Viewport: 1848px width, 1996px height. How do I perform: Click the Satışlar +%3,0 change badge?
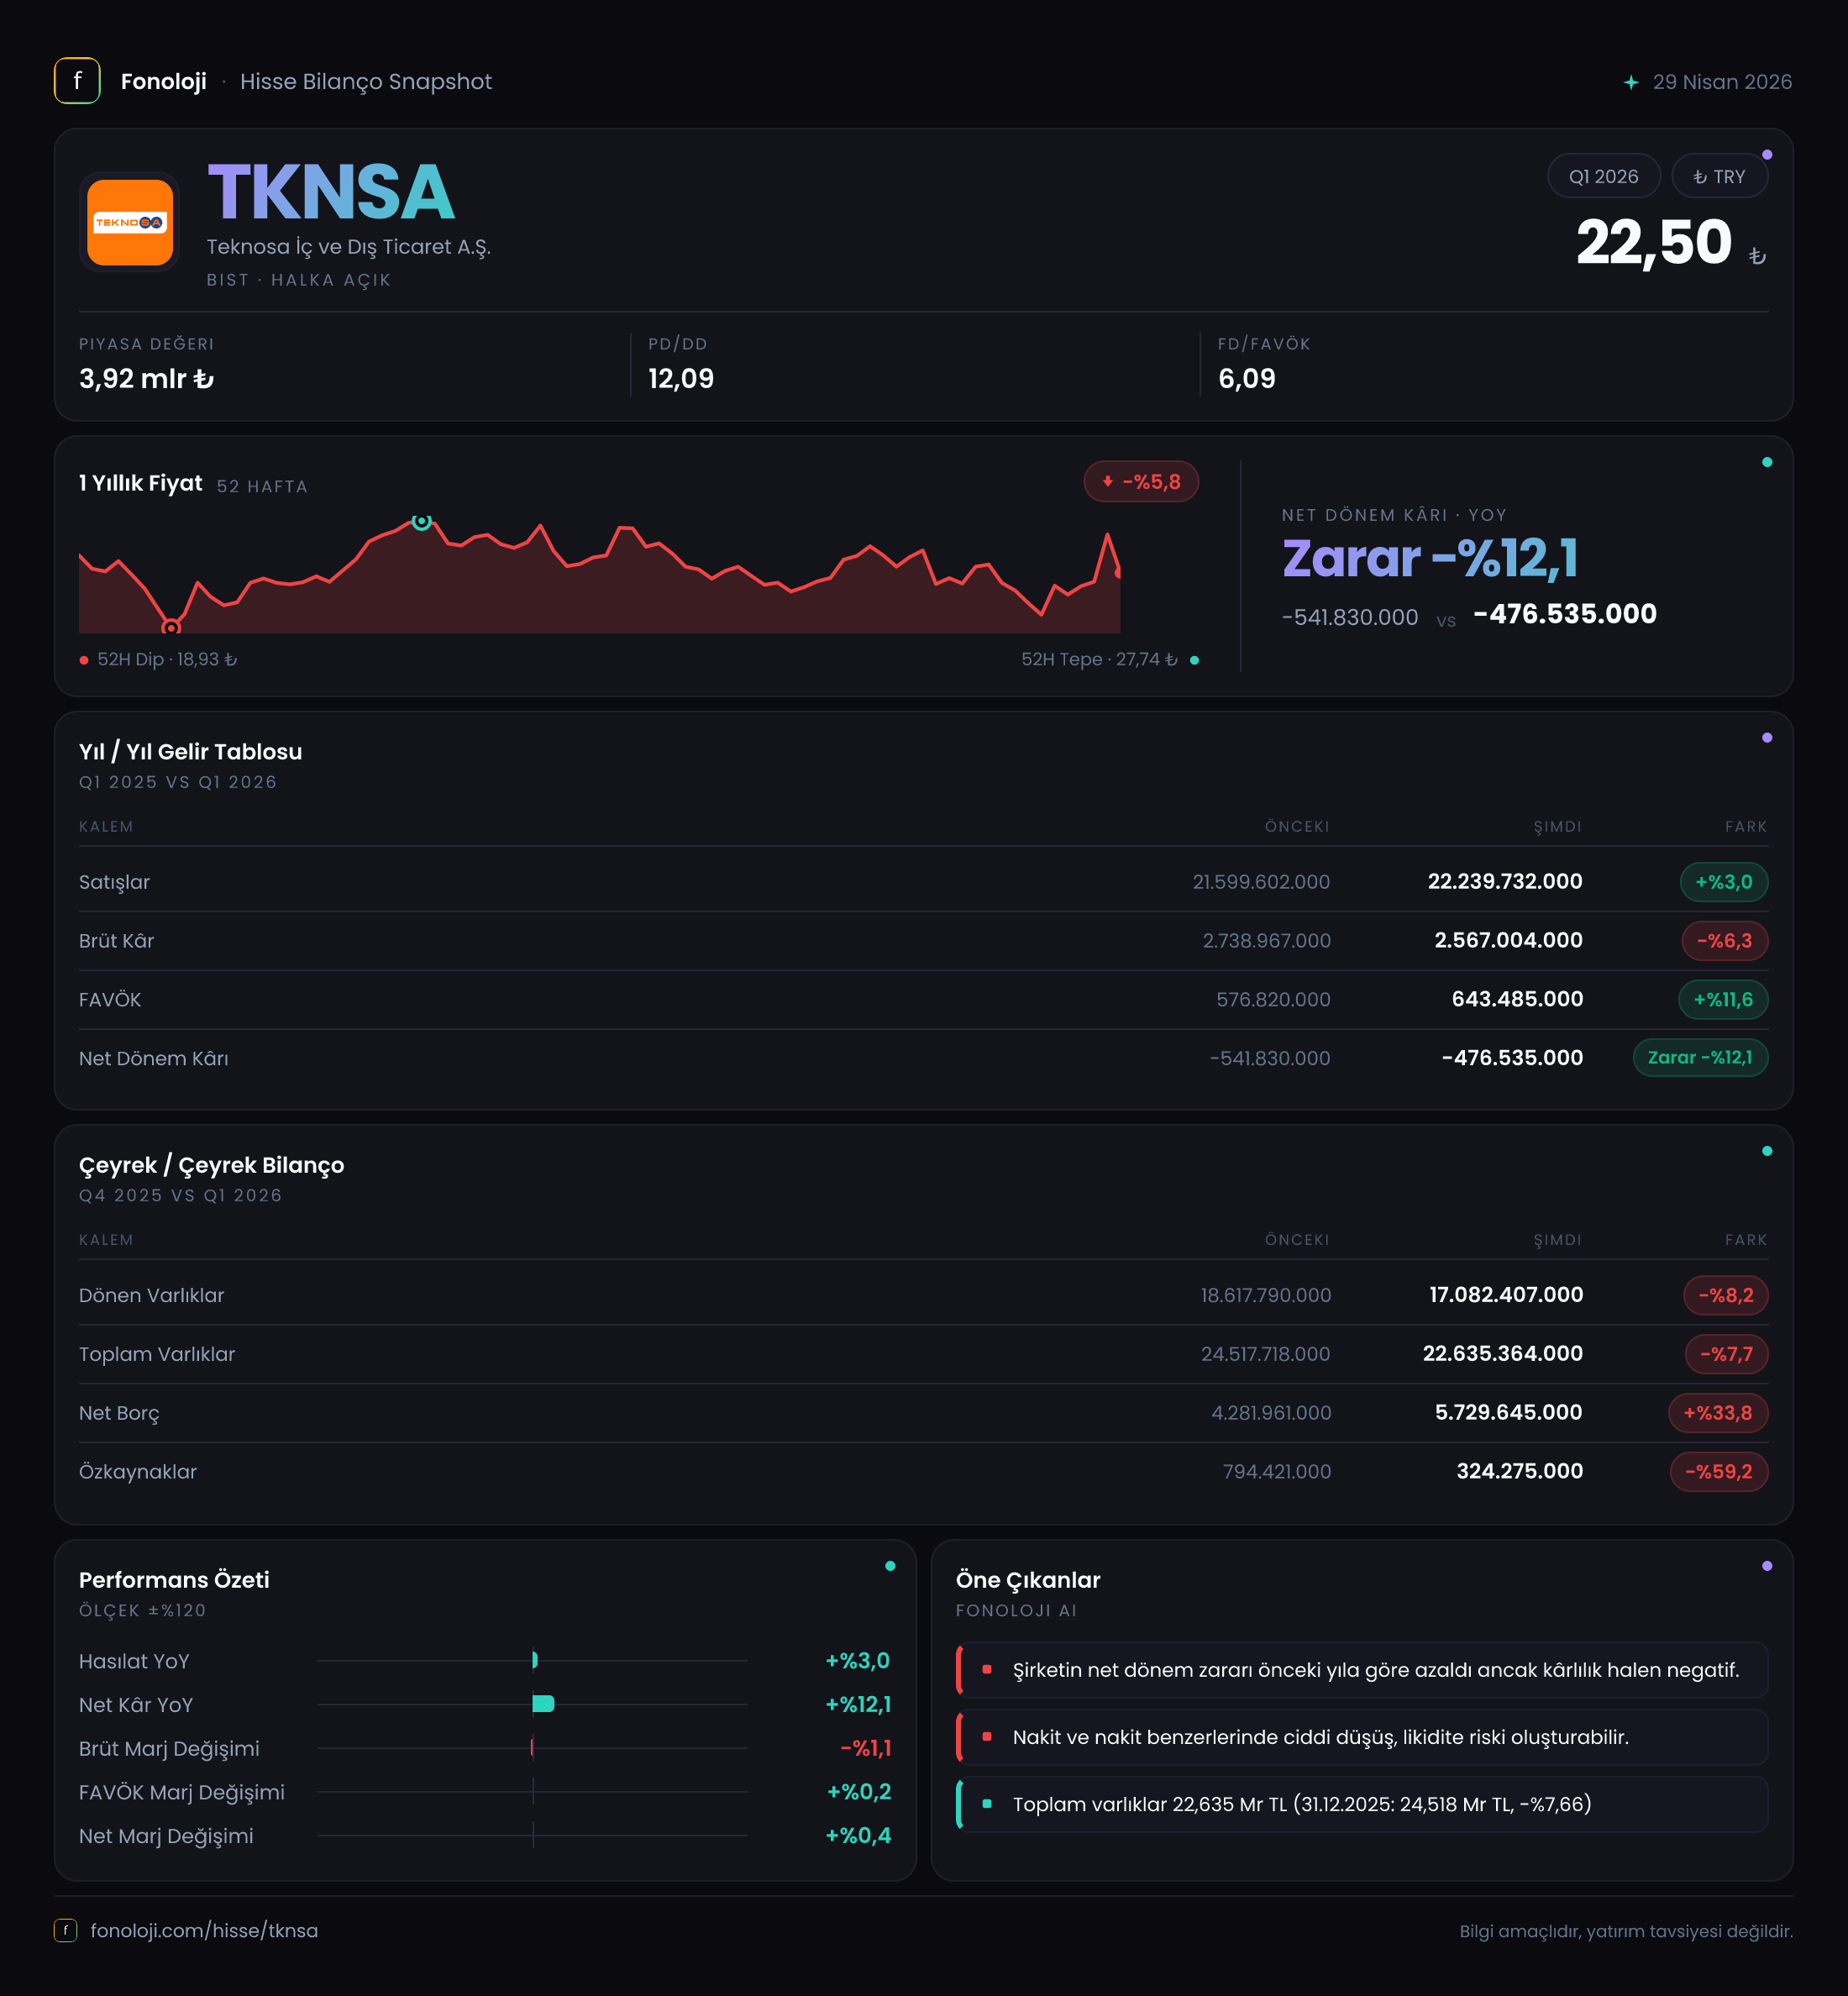1724,882
